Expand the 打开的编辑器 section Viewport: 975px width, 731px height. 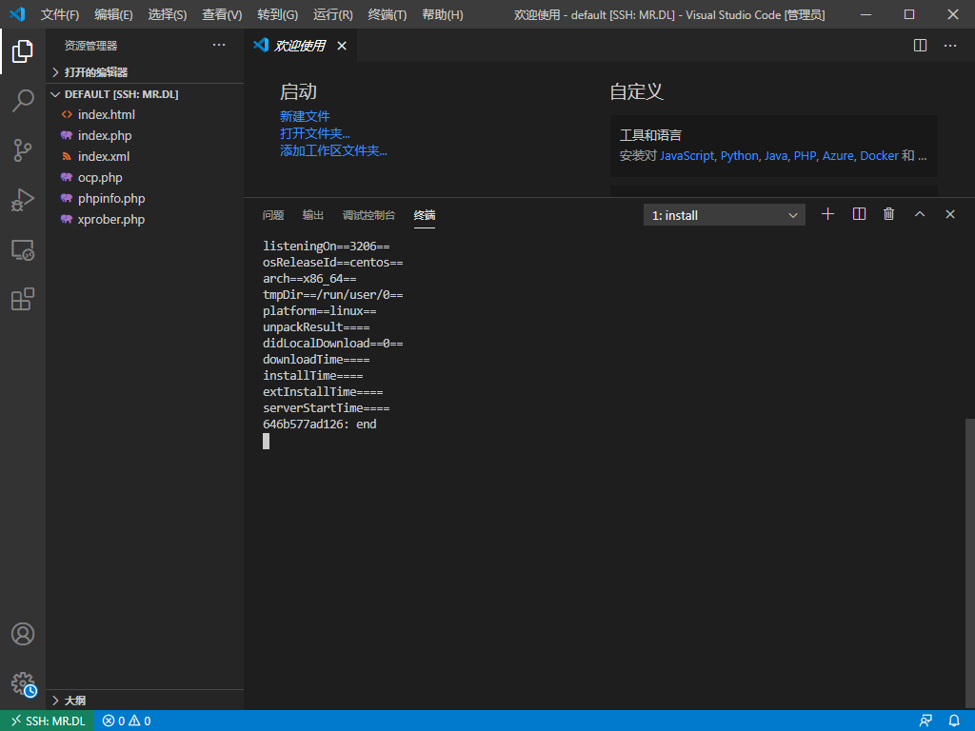tap(145, 72)
